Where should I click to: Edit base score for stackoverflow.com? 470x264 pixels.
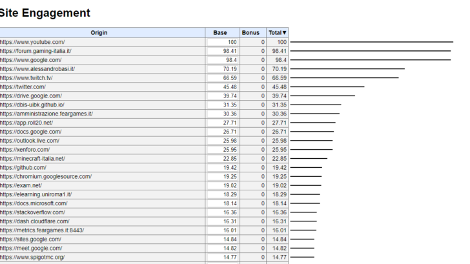pos(222,212)
